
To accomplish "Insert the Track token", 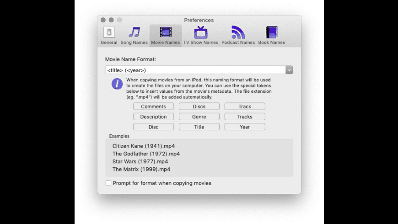I will click(245, 107).
